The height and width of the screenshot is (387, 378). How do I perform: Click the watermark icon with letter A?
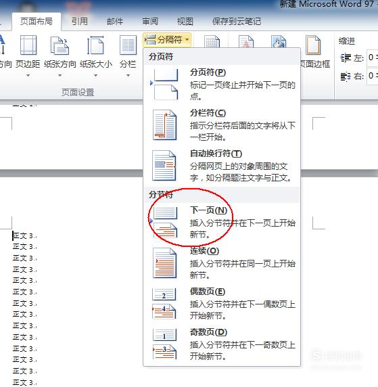click(x=246, y=41)
